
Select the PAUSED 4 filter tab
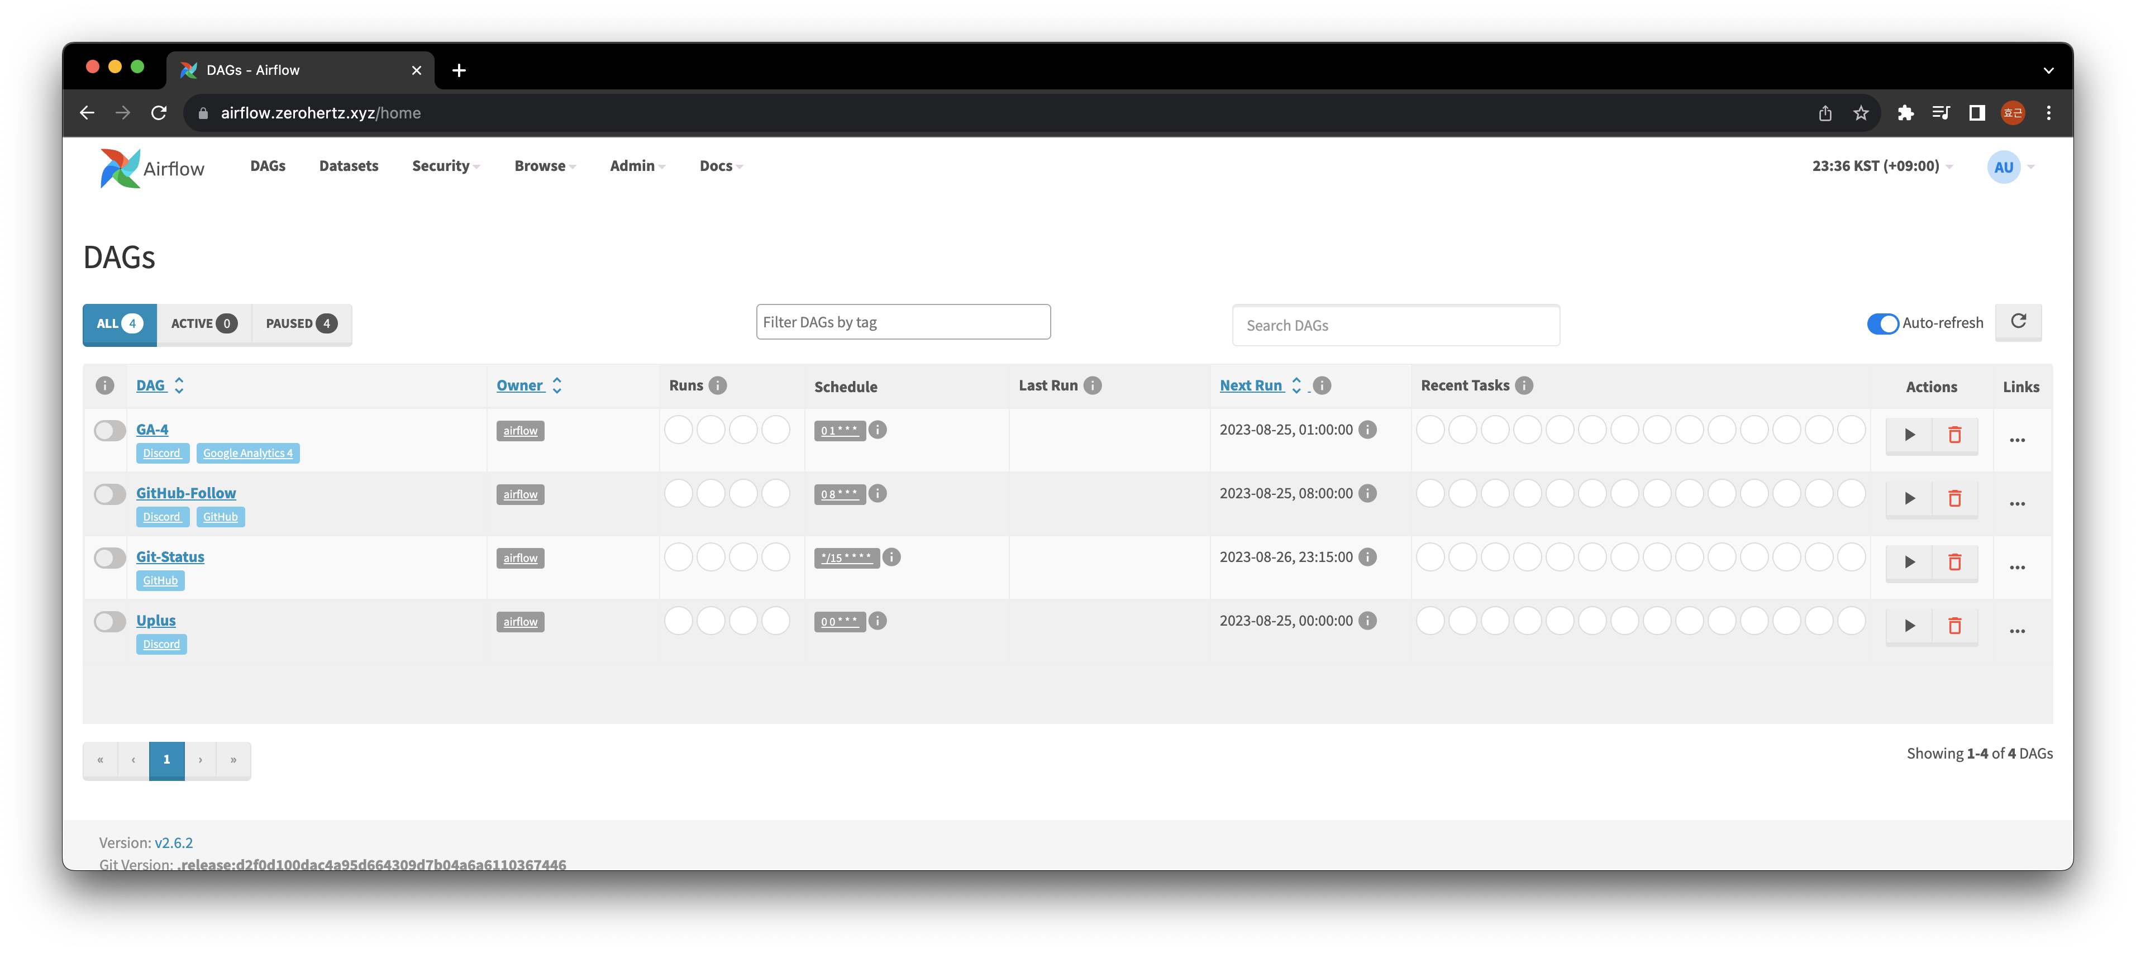[301, 323]
